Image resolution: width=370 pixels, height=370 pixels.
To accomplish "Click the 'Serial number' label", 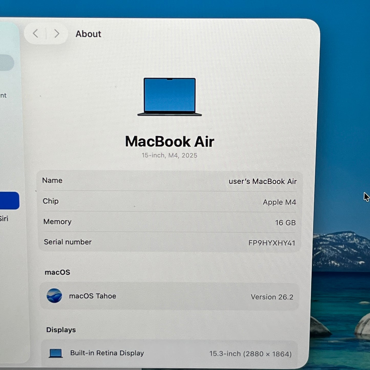I will coord(68,242).
